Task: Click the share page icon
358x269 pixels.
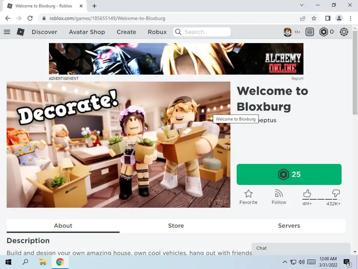Action: tap(303, 18)
